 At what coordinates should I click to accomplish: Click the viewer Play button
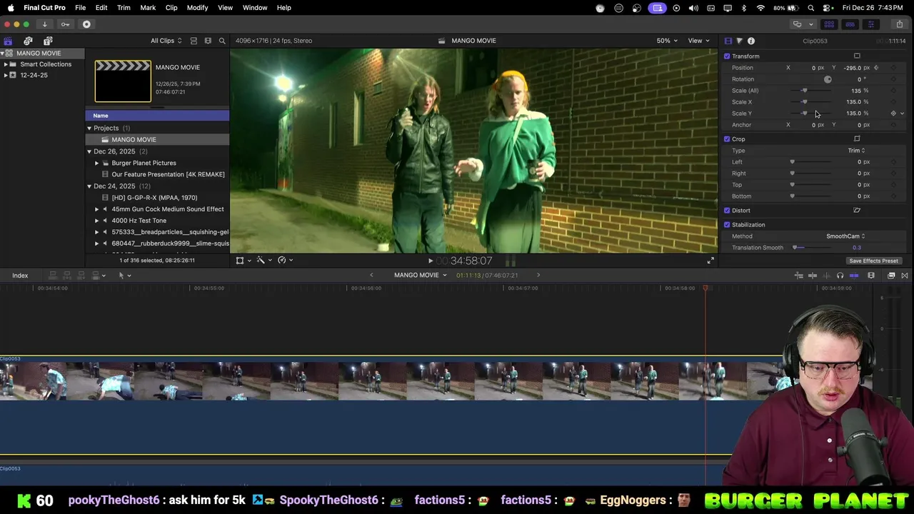pos(431,261)
